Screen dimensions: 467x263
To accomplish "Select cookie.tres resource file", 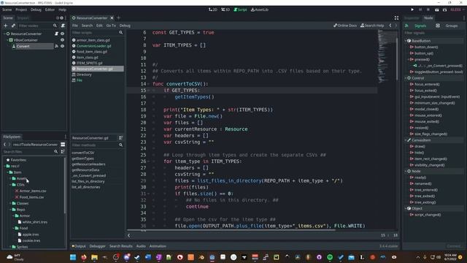I will point(31,240).
